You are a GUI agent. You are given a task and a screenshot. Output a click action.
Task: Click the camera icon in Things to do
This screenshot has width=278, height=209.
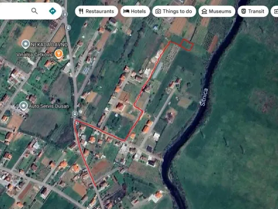pyautogui.click(x=158, y=12)
